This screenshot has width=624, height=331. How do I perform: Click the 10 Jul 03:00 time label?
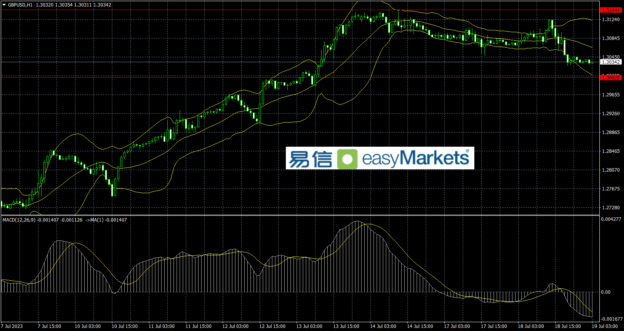pyautogui.click(x=88, y=326)
